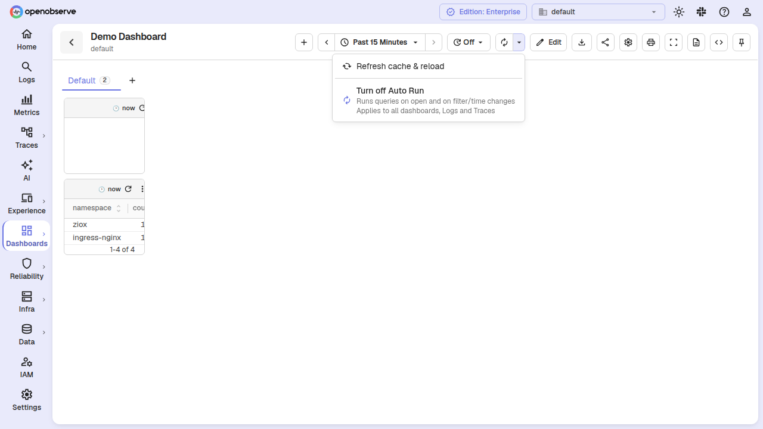
Task: Refresh the dashboard using the refresh button
Action: coord(504,42)
